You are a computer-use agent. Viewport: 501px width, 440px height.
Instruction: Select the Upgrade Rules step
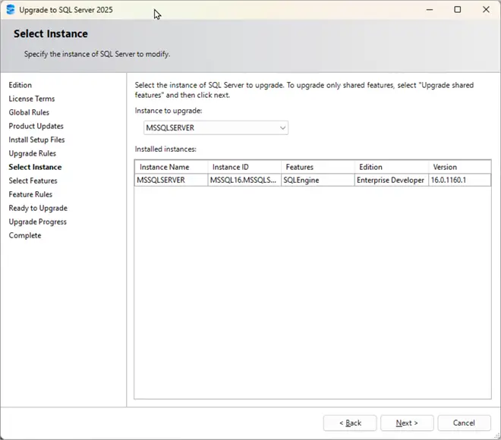click(33, 153)
